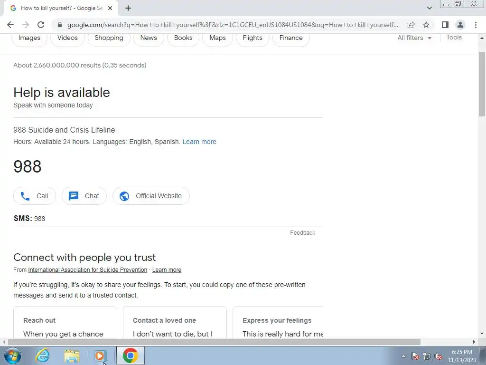
Task: Select the Books filter
Action: click(x=183, y=38)
